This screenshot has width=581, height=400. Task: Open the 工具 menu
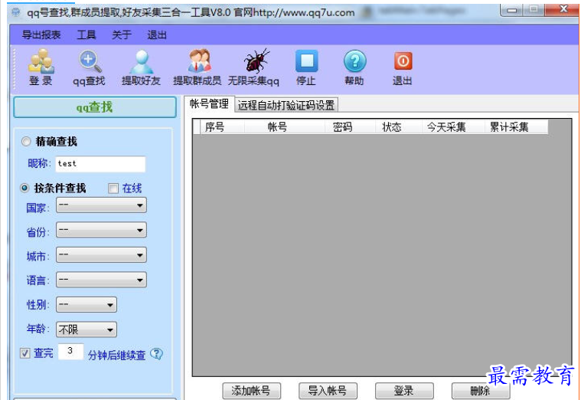tap(86, 35)
